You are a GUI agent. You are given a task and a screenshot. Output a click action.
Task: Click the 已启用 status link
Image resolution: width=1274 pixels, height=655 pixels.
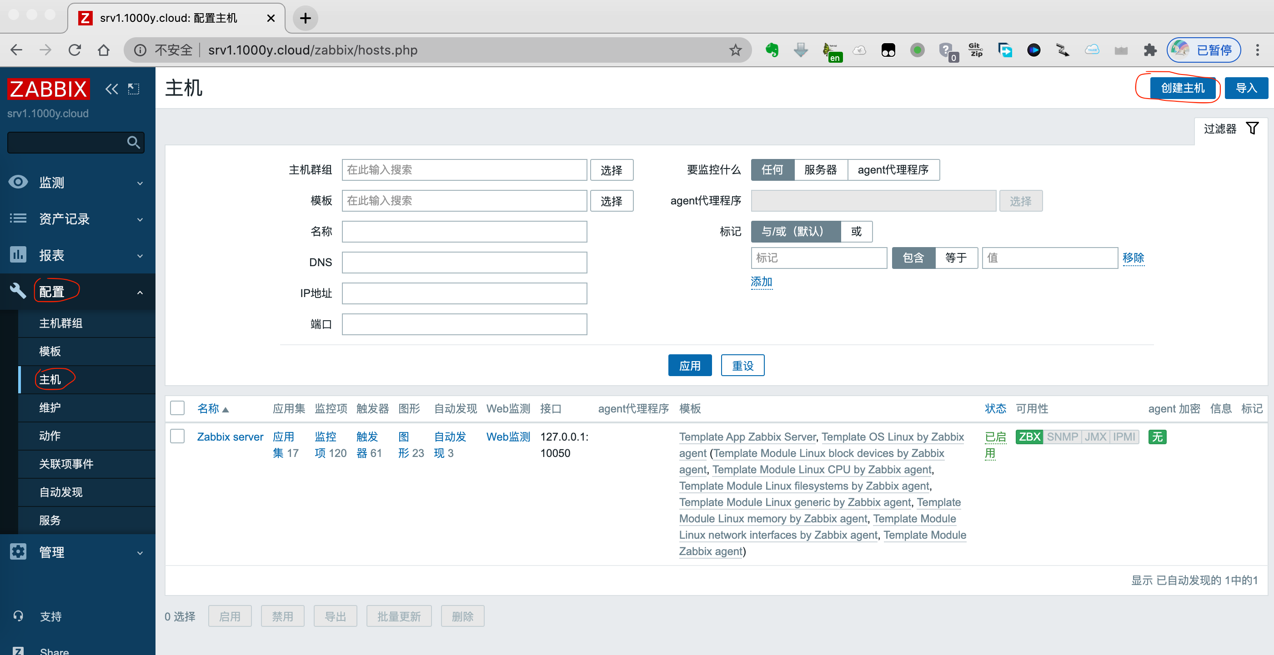tap(995, 445)
